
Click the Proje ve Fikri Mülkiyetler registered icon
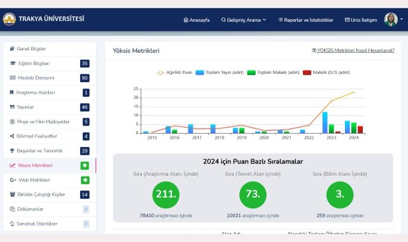click(x=12, y=122)
